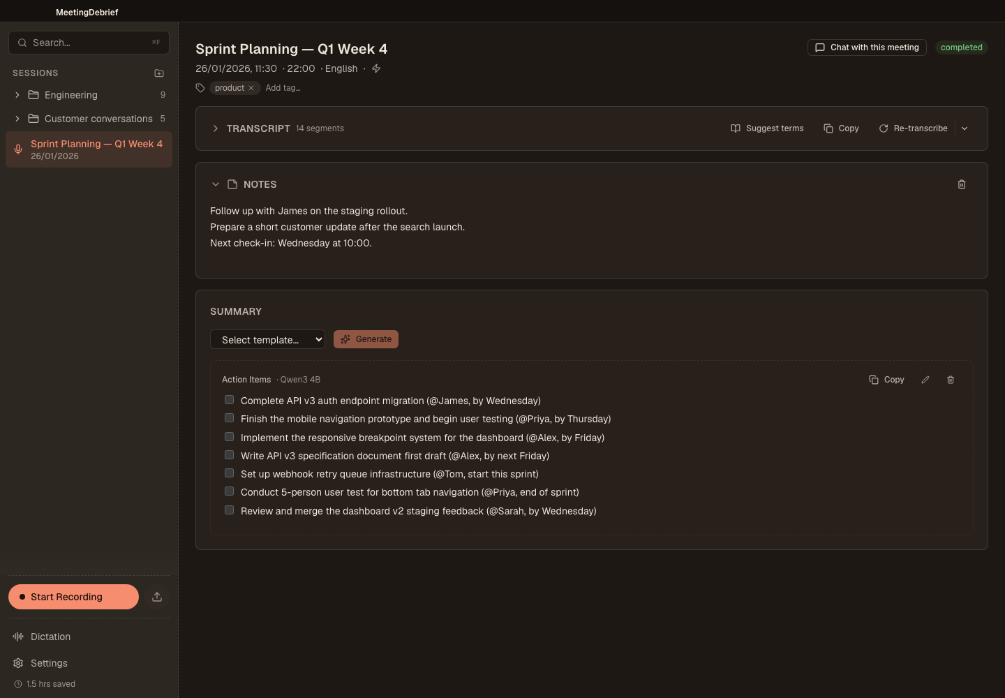Start Recording a new session
Viewport: 1005px width, 698px height.
point(73,597)
